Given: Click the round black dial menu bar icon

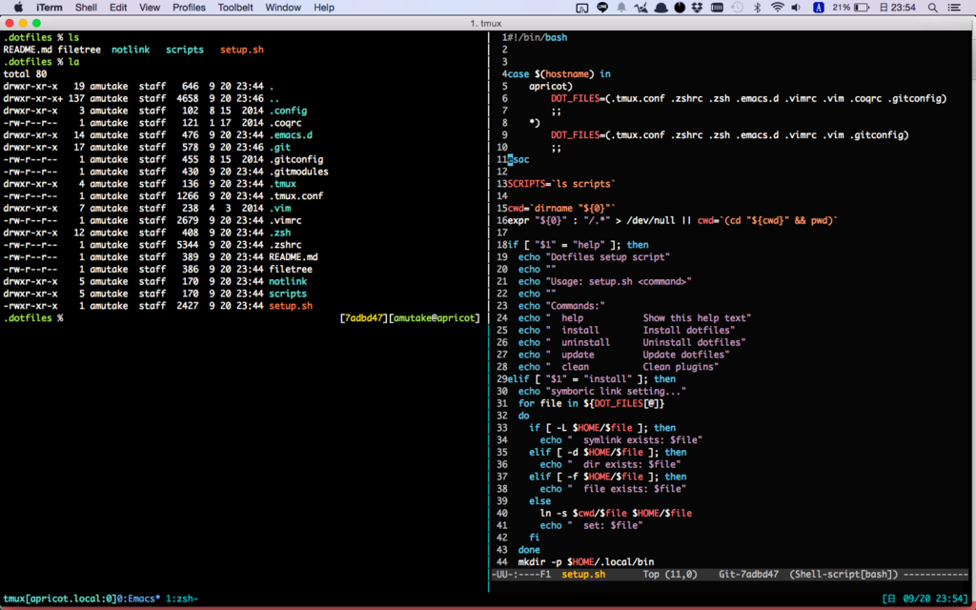Looking at the screenshot, I should [680, 8].
